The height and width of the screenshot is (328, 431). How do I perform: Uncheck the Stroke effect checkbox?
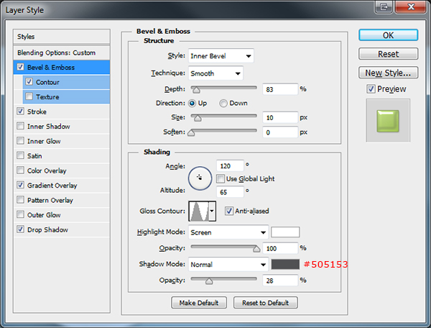point(21,111)
